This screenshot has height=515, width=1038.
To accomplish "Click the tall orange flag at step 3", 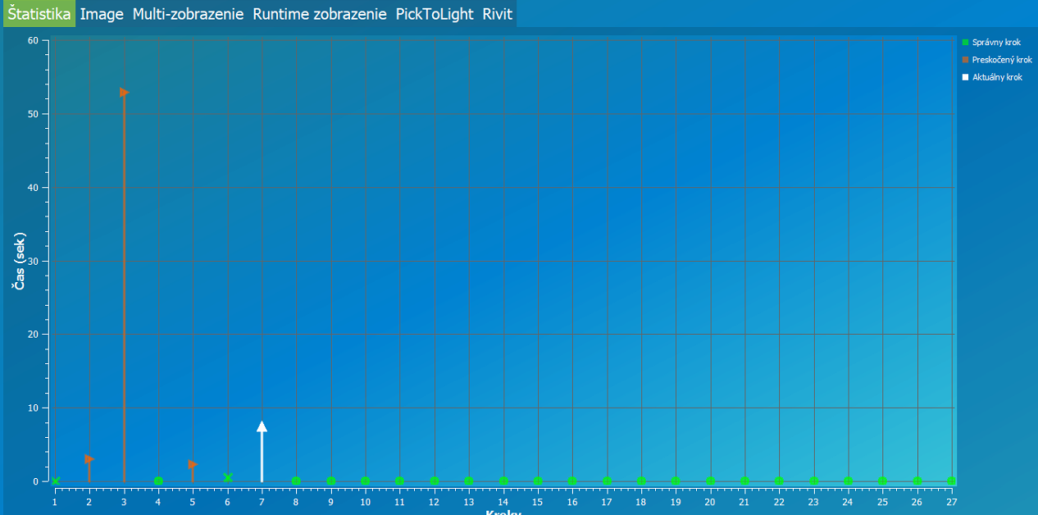I will click(x=125, y=93).
